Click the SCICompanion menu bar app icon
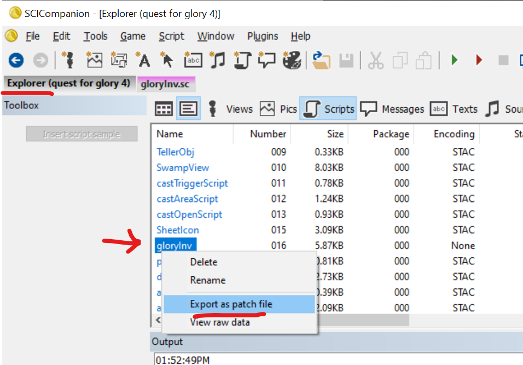Viewport: 523px width, 365px height. click(11, 36)
